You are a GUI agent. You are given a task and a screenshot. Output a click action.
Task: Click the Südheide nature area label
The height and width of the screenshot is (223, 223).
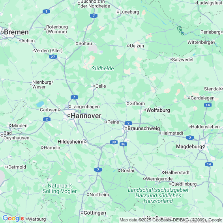(103, 68)
